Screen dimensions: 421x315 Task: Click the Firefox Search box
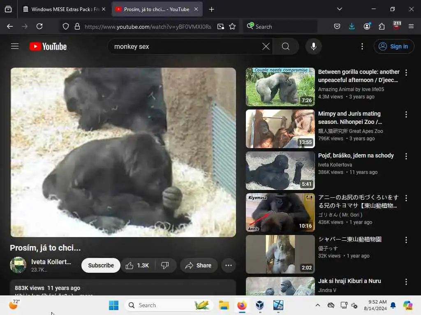pos(280,26)
